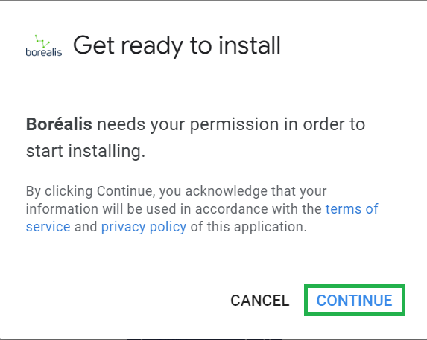Open the 'terms of' link text
Viewport: 427px width, 340px height.
pos(352,209)
